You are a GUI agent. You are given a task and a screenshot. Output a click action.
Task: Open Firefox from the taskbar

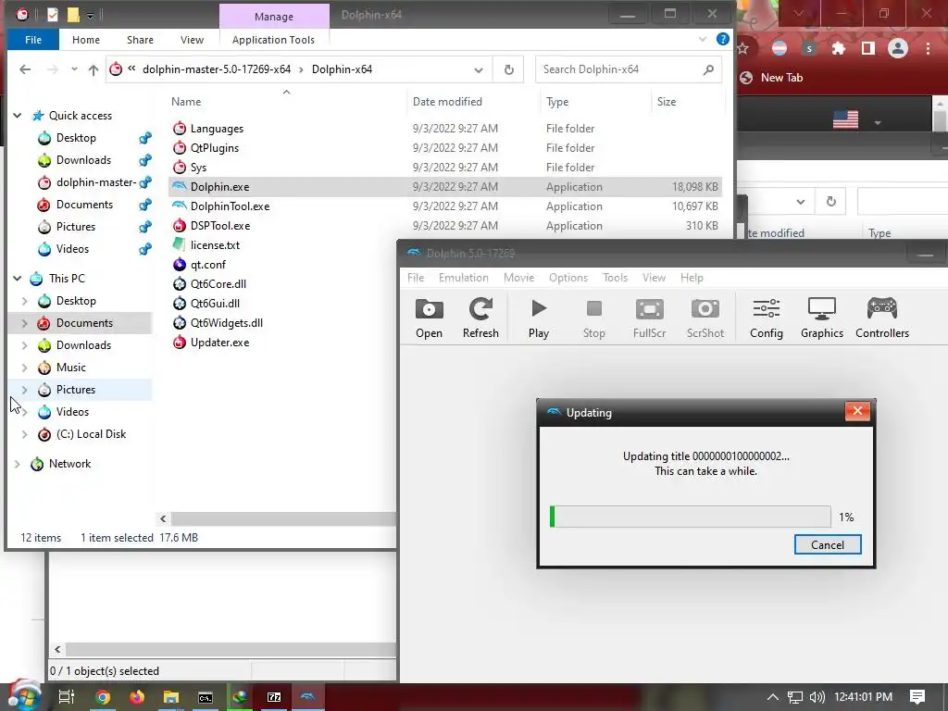(137, 698)
